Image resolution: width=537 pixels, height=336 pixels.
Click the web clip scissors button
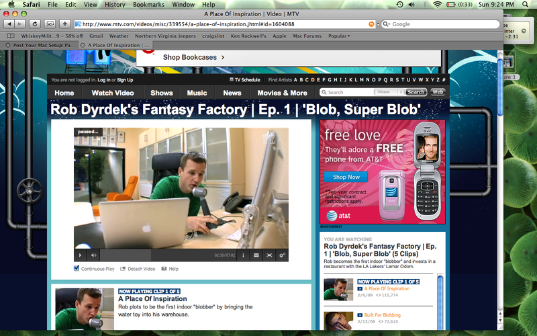click(50, 24)
